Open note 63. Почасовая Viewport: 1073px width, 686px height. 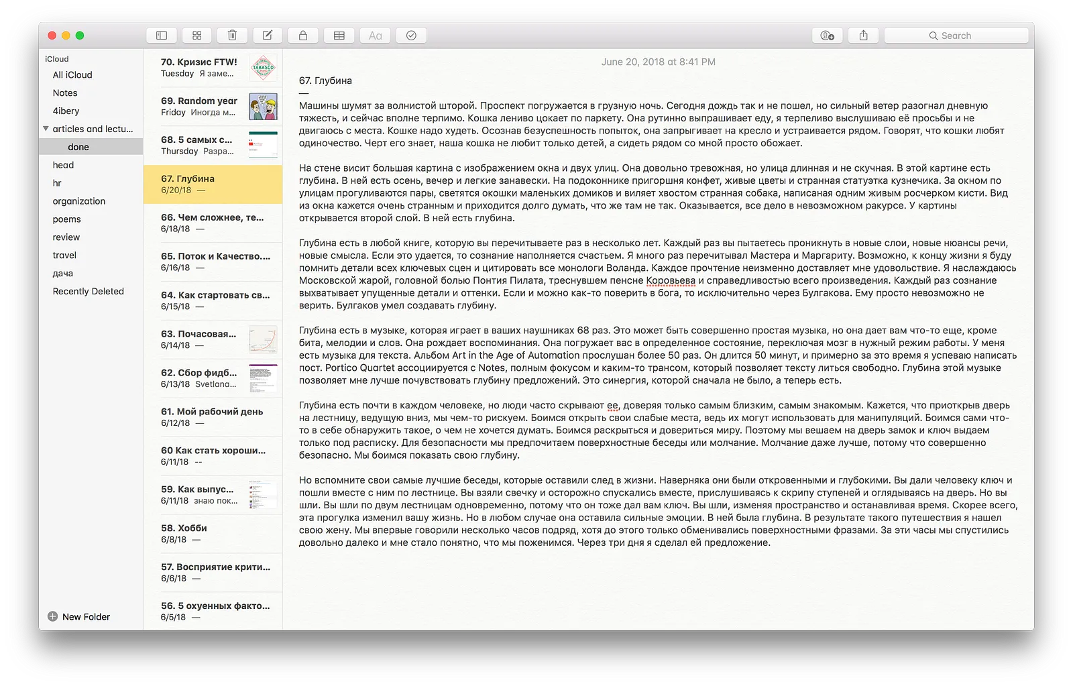[213, 340]
